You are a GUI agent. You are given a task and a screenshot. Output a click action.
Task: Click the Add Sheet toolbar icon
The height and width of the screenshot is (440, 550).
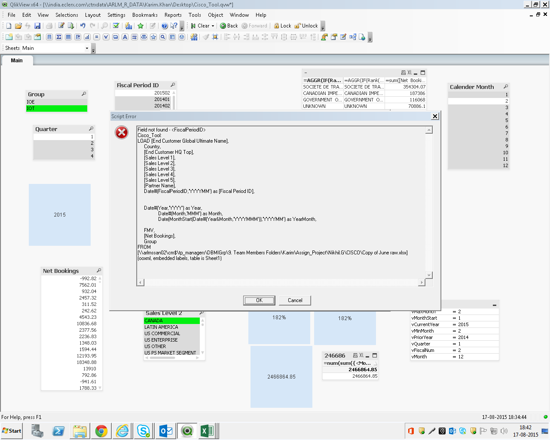click(x=9, y=37)
